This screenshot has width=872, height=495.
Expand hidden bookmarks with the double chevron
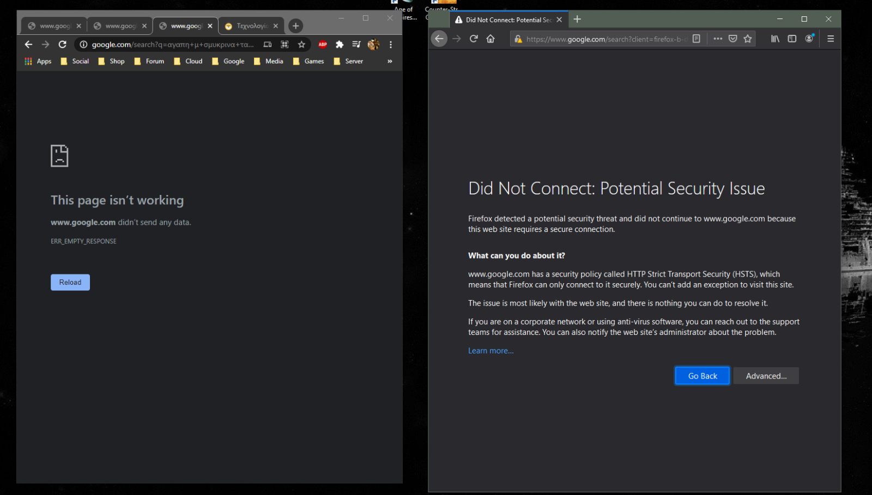pyautogui.click(x=390, y=62)
